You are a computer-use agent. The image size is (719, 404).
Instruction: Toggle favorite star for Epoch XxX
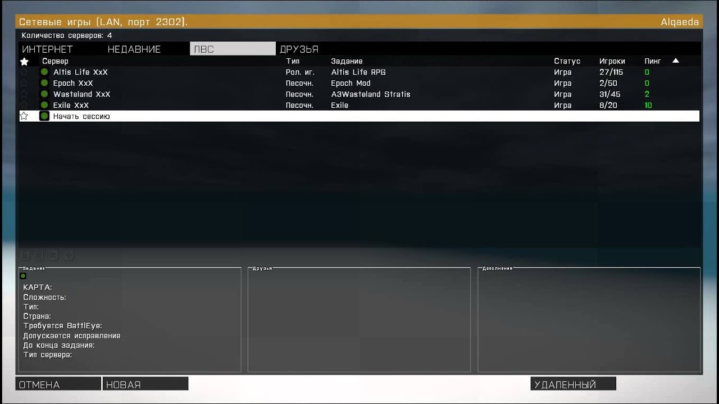24,83
